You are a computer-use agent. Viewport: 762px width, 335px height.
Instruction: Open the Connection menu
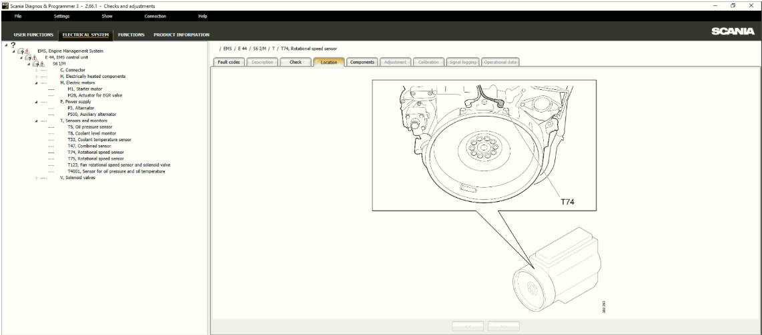tap(155, 16)
